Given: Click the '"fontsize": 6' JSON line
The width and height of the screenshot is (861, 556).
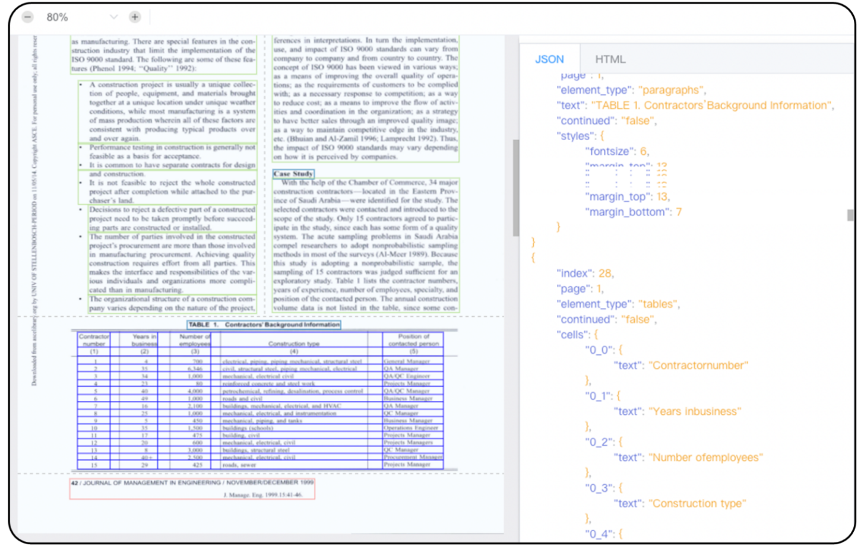Looking at the screenshot, I should [618, 152].
